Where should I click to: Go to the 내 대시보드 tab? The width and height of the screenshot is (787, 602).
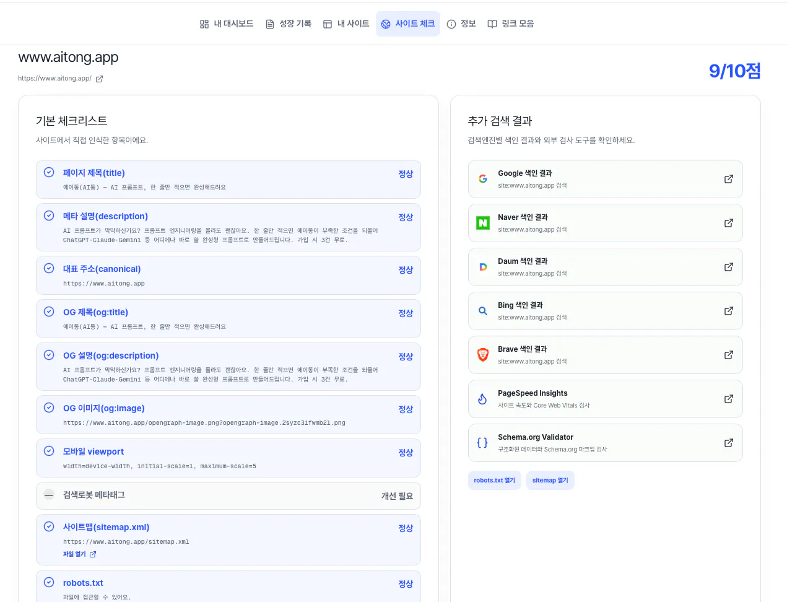(227, 24)
